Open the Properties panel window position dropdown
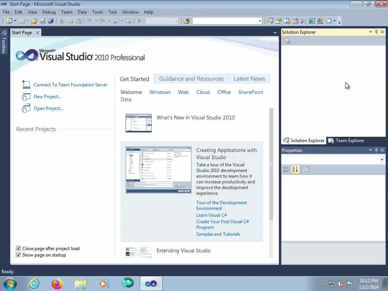Viewport: 388px width, 291px height. (371, 150)
